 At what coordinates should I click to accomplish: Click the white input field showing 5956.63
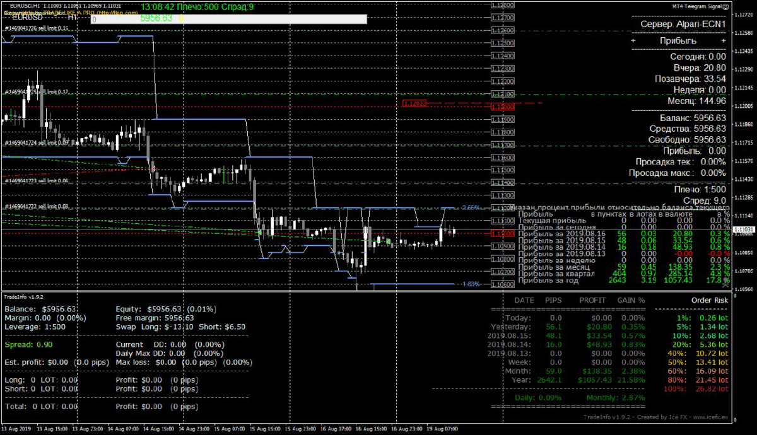229,18
